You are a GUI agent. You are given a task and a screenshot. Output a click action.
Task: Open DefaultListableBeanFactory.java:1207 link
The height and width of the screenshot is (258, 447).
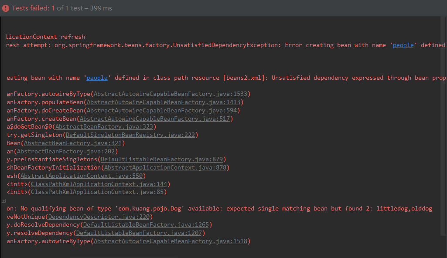coord(139,233)
